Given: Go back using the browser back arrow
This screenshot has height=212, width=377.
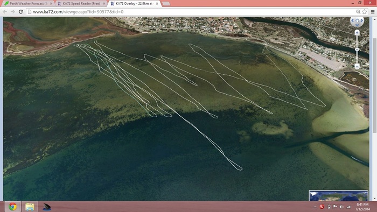Looking at the screenshot, I should tap(5, 11).
